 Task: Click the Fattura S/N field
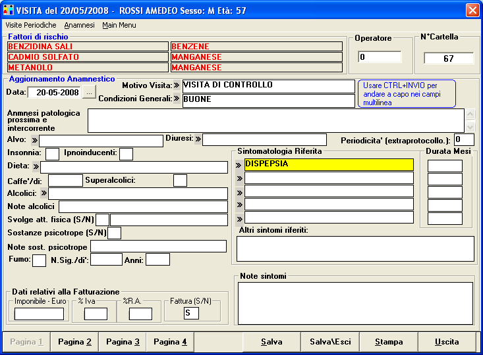(191, 313)
